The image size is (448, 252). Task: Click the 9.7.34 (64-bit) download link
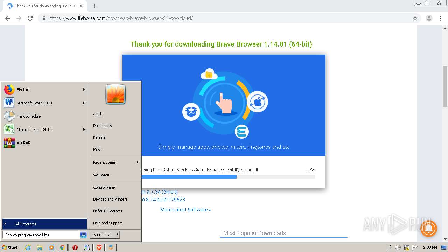160,192
